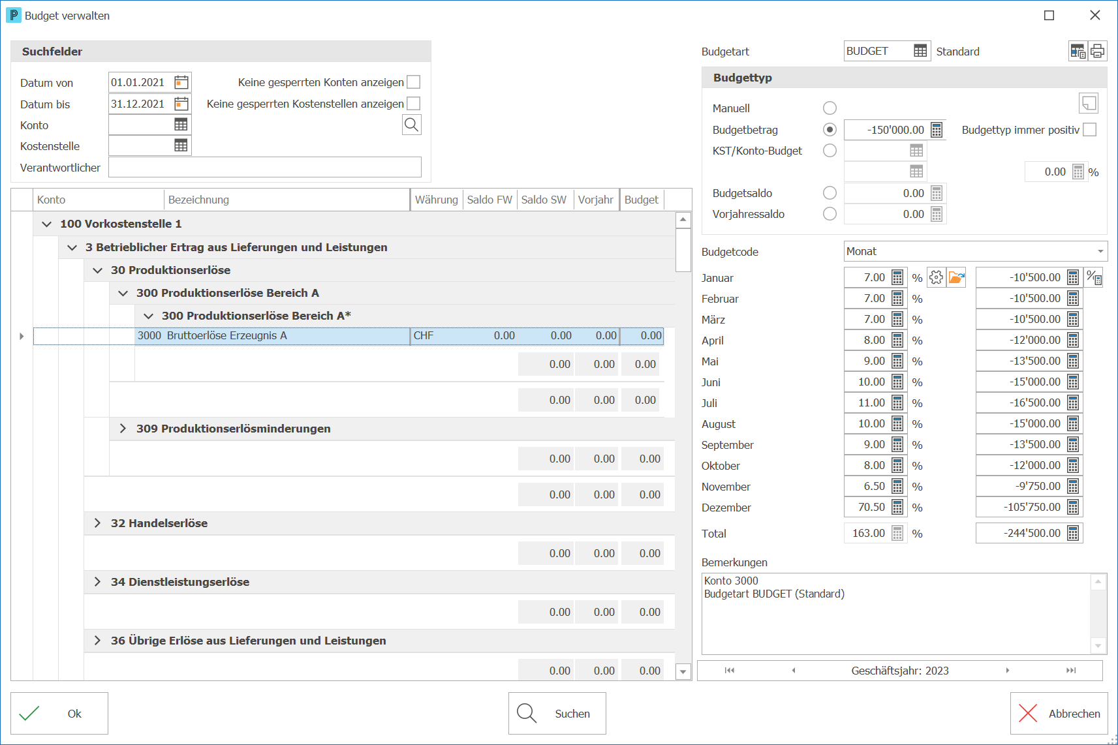Expand 32 Handelserlöse tree node
Screen dimensions: 1118x745
tap(97, 523)
